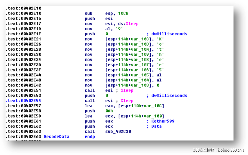Click Sleep comment on call at 00402E55
Viewport: 248px width, 155px height.
pyautogui.click(x=127, y=101)
